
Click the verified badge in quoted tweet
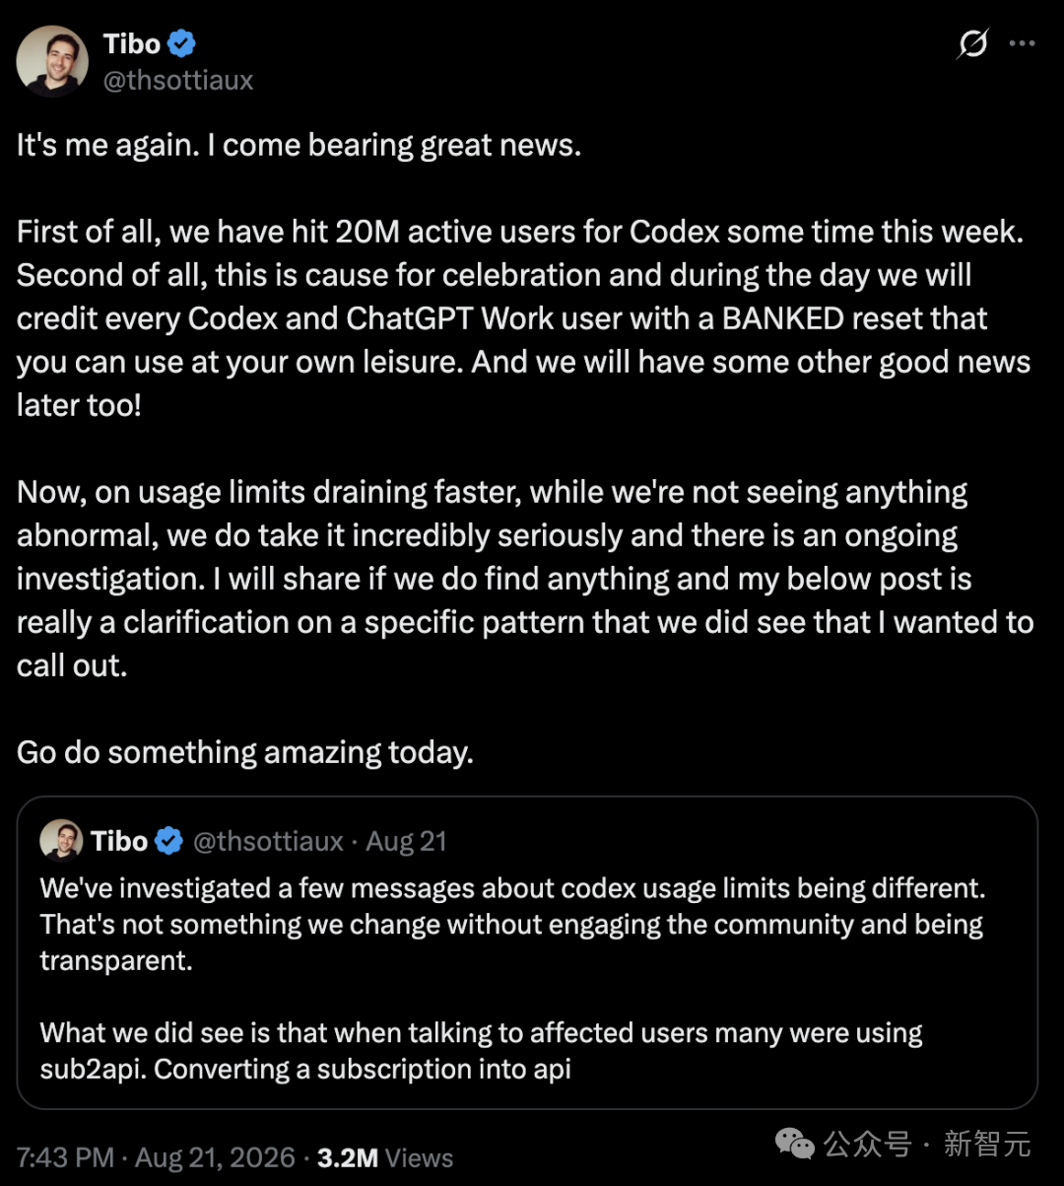169,841
